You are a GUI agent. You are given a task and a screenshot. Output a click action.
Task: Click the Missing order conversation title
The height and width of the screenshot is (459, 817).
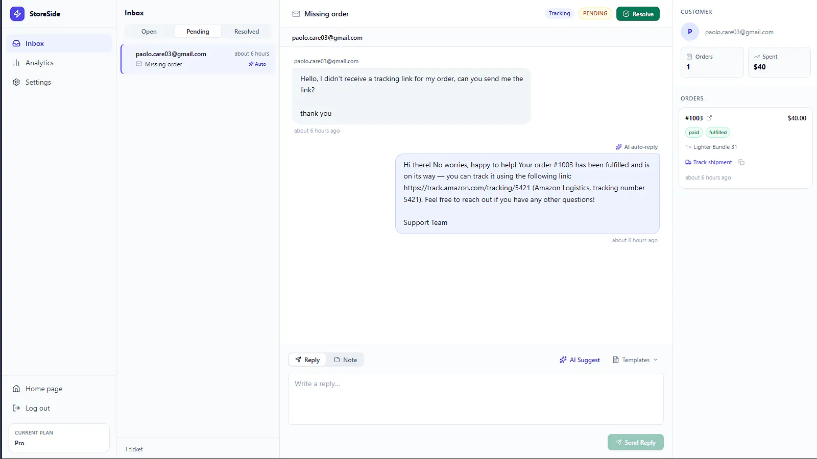(x=326, y=14)
